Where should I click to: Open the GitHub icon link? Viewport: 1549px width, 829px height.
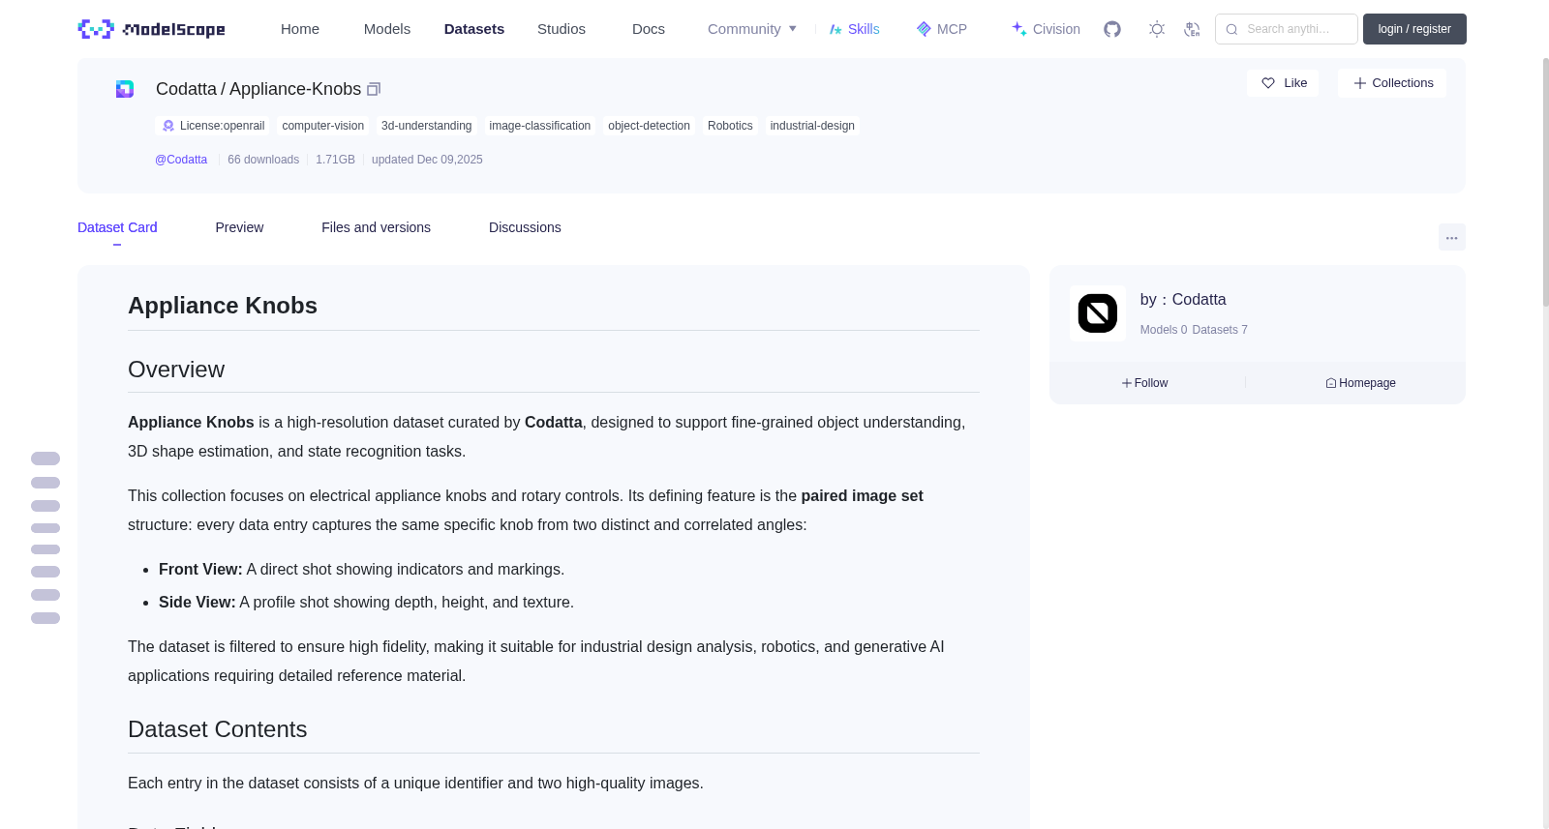(1112, 29)
